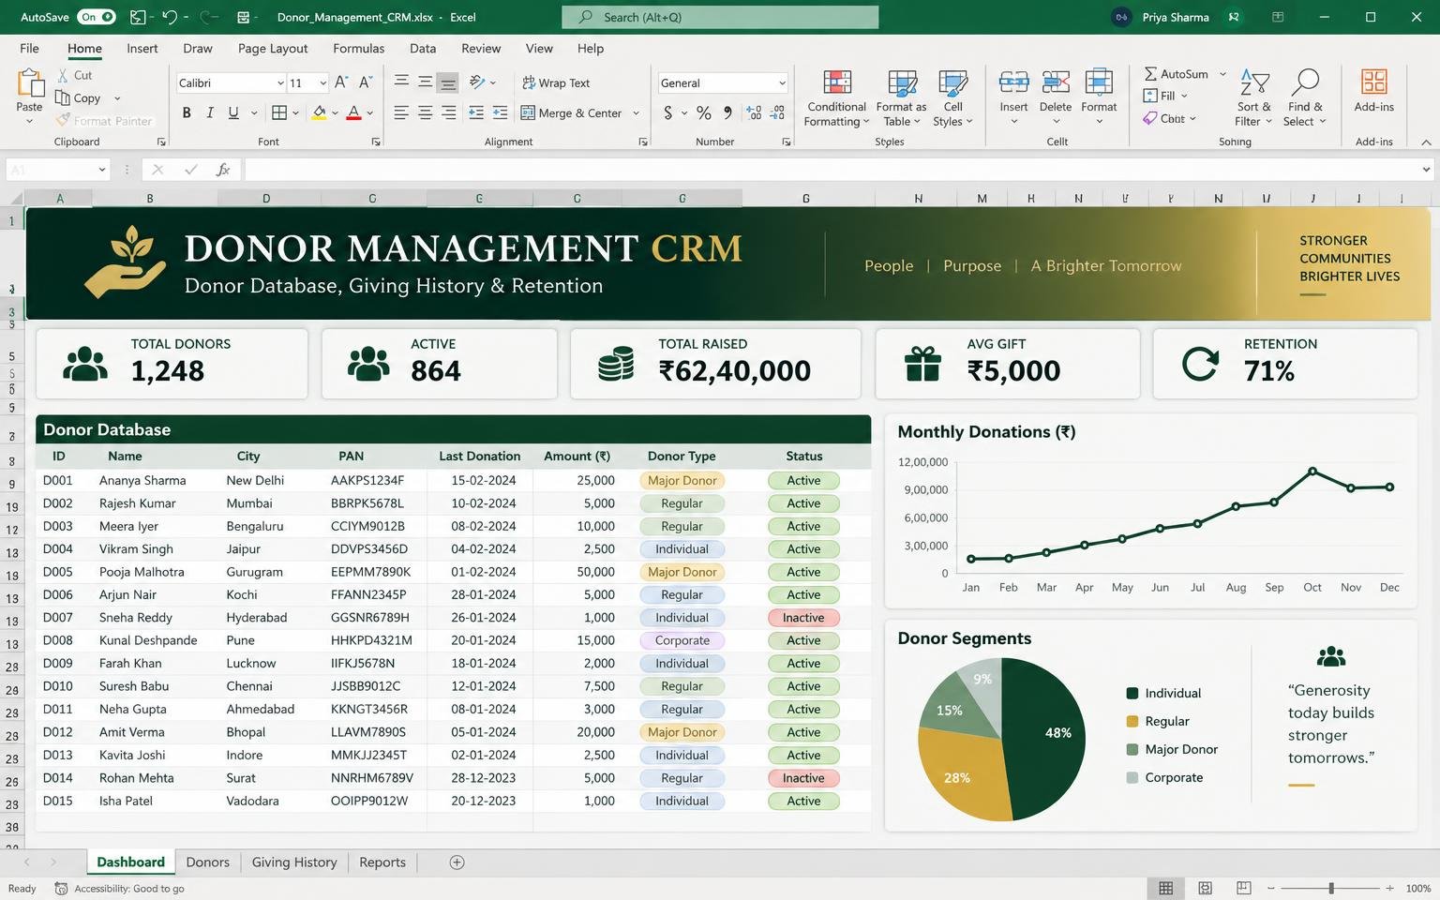Expand the Merge & Center options arrow
Image resolution: width=1440 pixels, height=900 pixels.
point(636,113)
